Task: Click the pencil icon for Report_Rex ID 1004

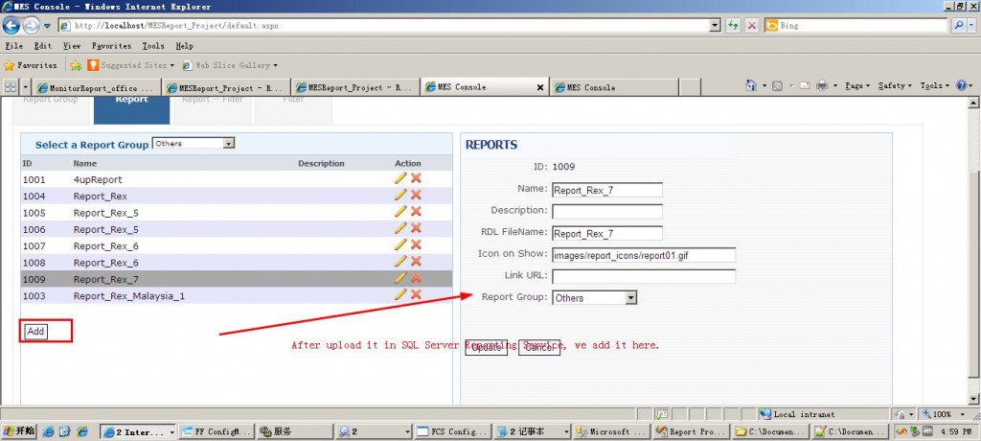Action: [401, 195]
